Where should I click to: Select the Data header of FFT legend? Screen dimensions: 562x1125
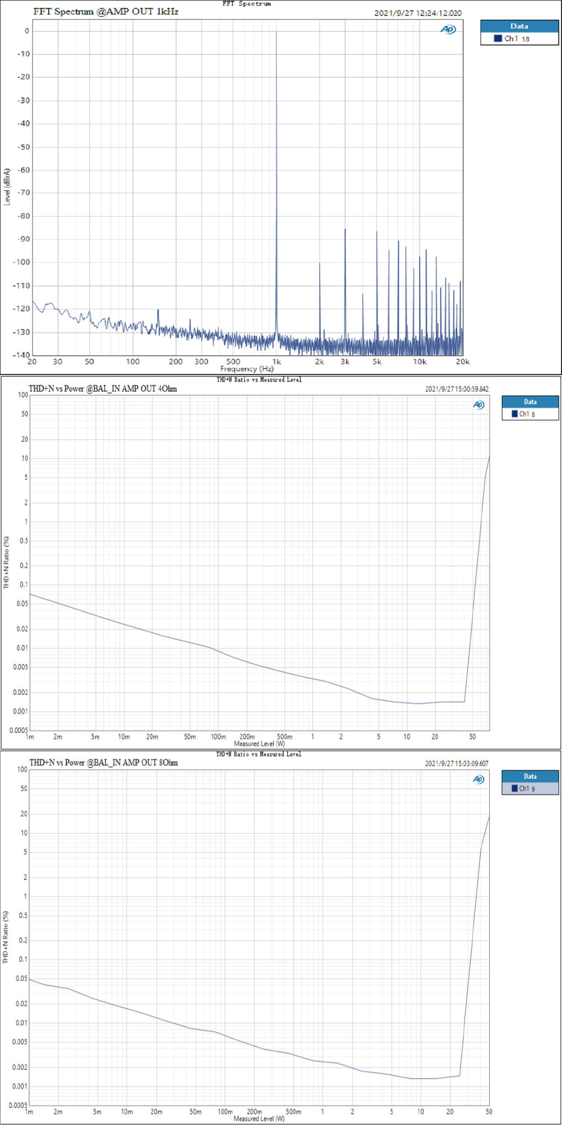click(x=519, y=26)
